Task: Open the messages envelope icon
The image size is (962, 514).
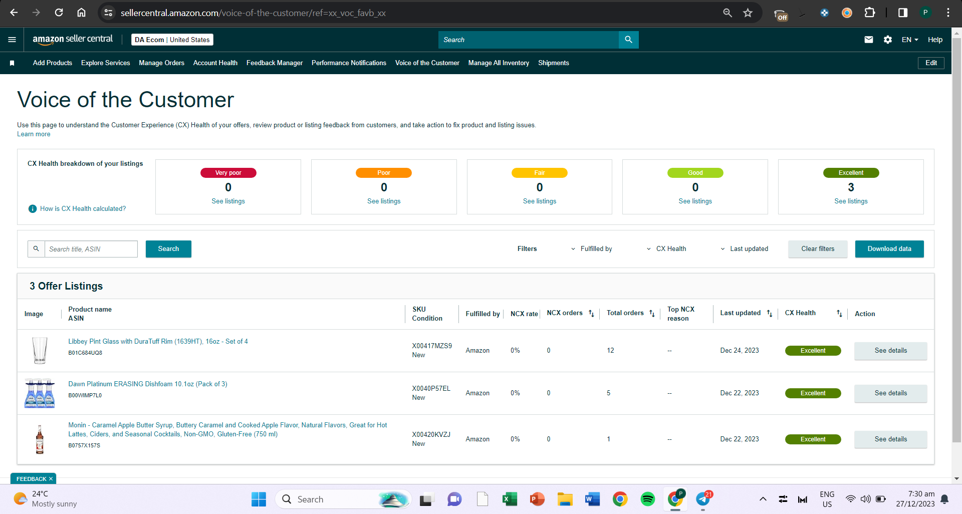Action: point(869,40)
